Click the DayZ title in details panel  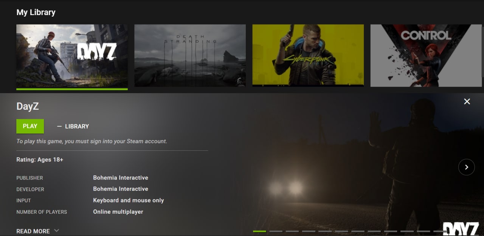click(28, 106)
